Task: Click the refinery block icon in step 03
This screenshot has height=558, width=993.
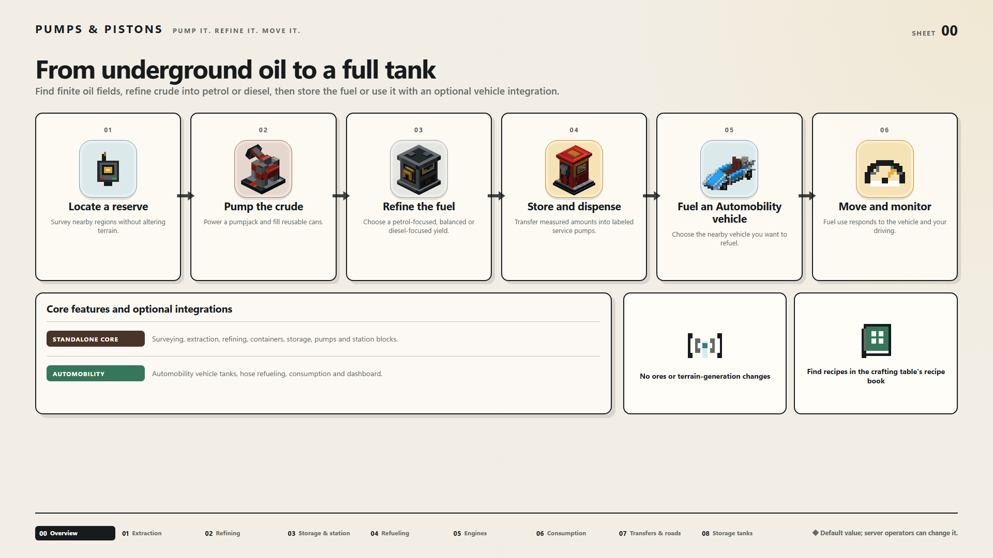Action: click(418, 169)
